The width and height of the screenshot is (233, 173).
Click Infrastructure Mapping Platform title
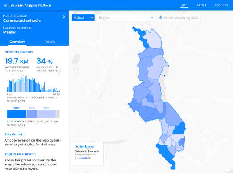pos(27,5)
